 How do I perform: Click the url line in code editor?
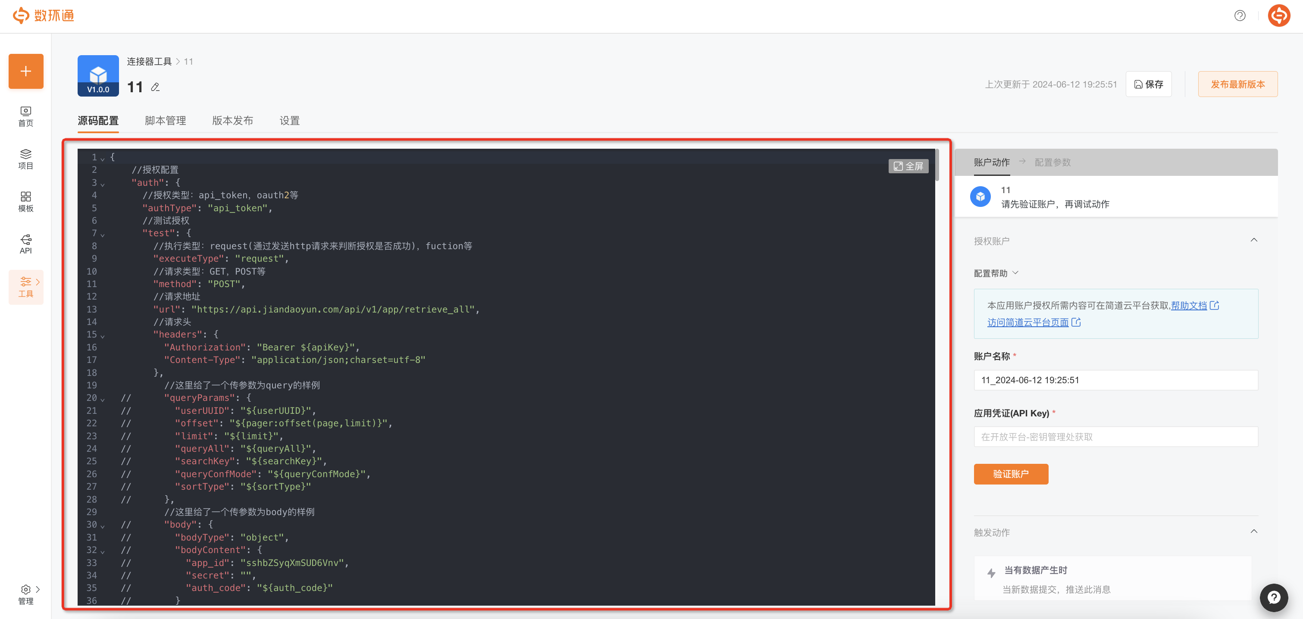(x=316, y=309)
